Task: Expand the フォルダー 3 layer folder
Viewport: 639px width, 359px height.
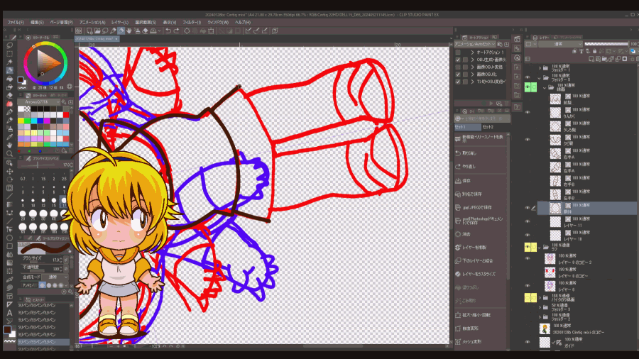Action: pos(540,307)
